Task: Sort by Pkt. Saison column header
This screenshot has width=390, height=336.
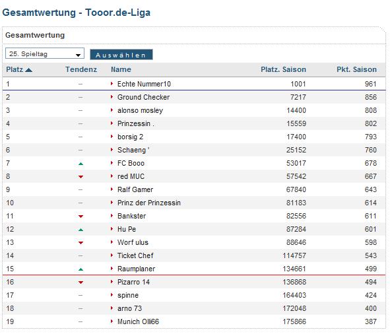Action: point(356,69)
